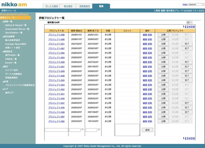The height and width of the screenshot is (148, 205).
Task: Open カテゴリ設定 in sidebar
Action: pos(11,70)
